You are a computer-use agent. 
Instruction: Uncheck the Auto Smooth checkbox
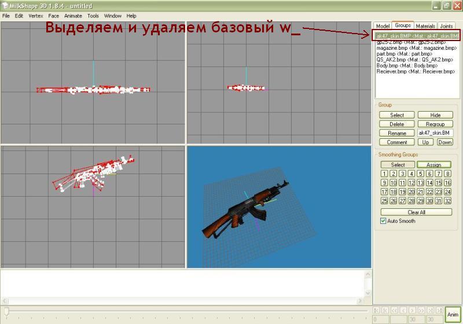tap(383, 221)
